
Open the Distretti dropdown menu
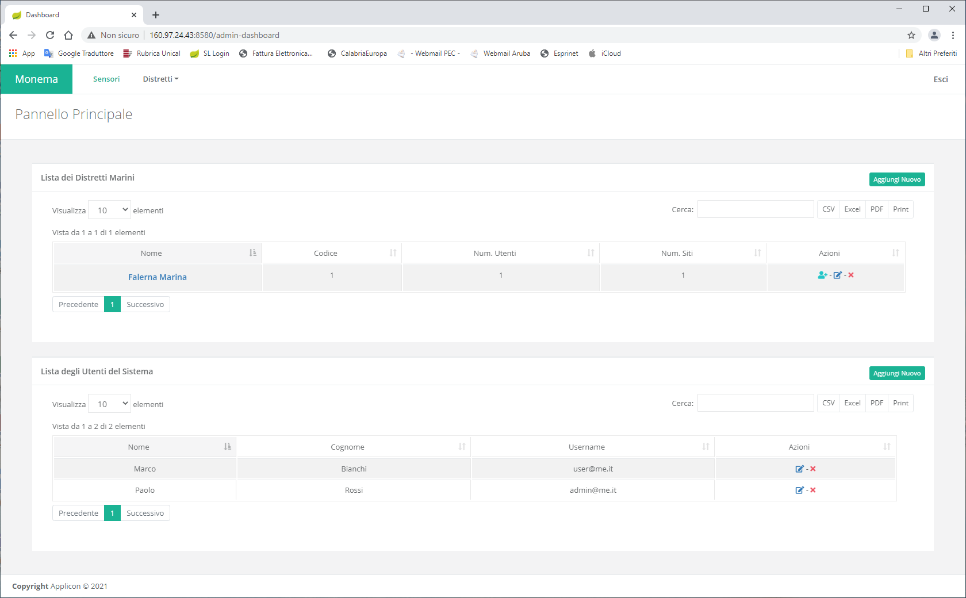tap(160, 79)
